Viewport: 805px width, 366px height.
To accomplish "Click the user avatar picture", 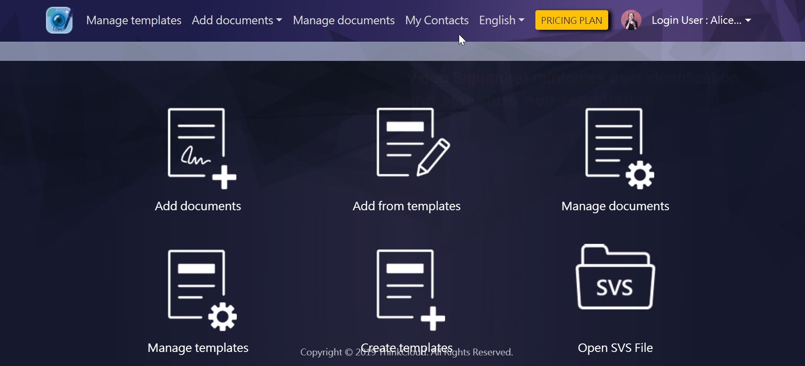I will coord(631,20).
